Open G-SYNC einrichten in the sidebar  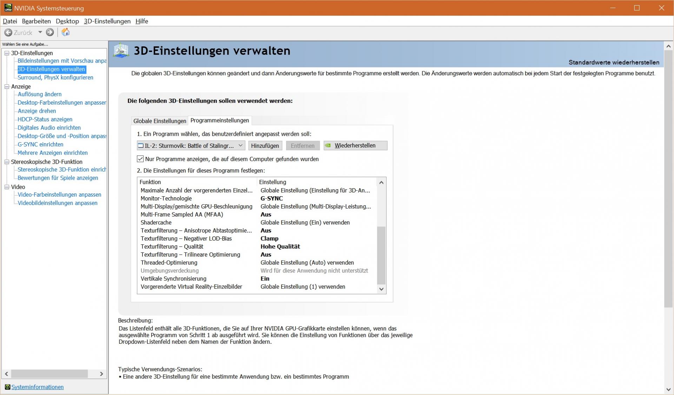(40, 144)
